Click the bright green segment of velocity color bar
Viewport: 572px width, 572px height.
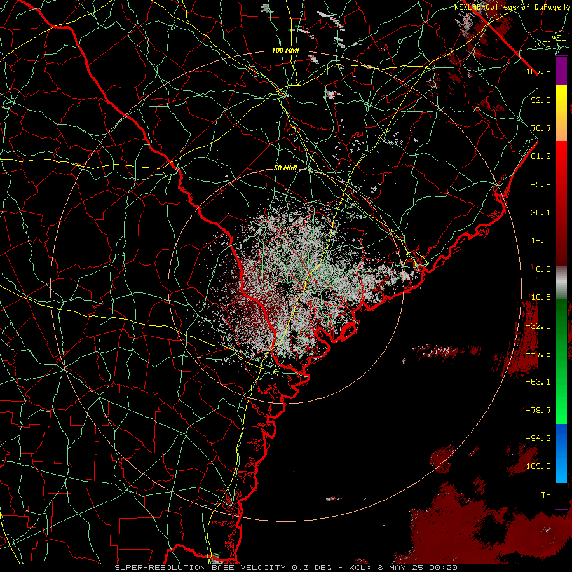(x=561, y=361)
